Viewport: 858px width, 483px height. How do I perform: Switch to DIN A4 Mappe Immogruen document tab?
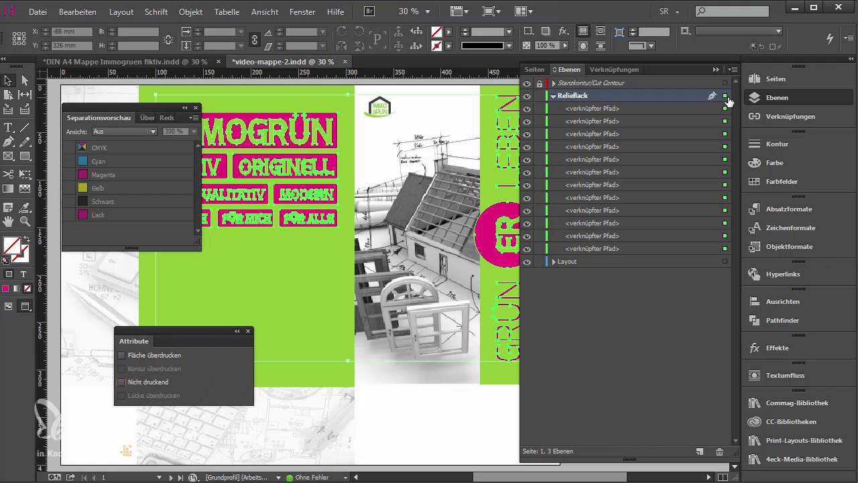tap(125, 61)
